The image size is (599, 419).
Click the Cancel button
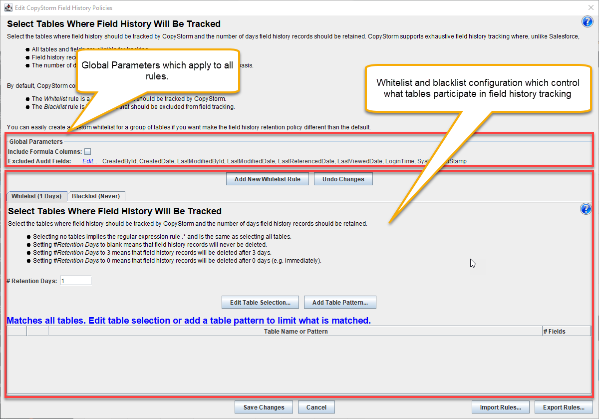click(316, 407)
